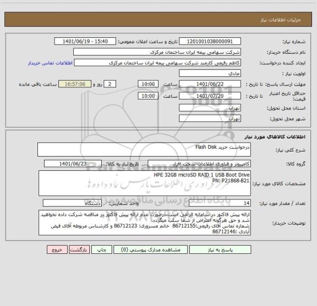The height and width of the screenshot is (306, 317).
Task: Click the remaining time field 16:57:06
Action: click(75, 84)
